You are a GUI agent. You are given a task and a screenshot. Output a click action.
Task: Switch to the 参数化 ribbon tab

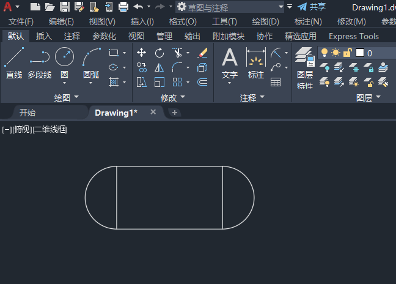[104, 36]
